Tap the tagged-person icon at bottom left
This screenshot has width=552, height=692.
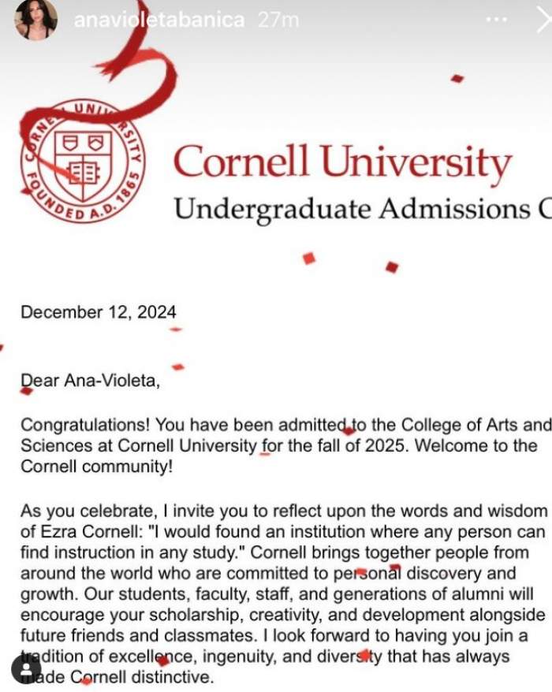click(26, 669)
